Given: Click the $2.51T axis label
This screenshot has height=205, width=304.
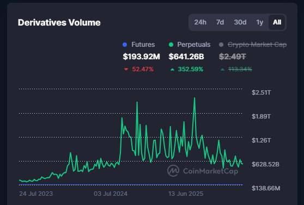Looking at the screenshot, I should (261, 92).
